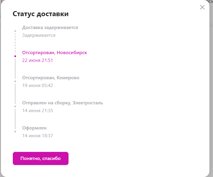This screenshot has width=213, height=177.
Task: Click the "Задерживается" subtext line
Action: [x=39, y=35]
